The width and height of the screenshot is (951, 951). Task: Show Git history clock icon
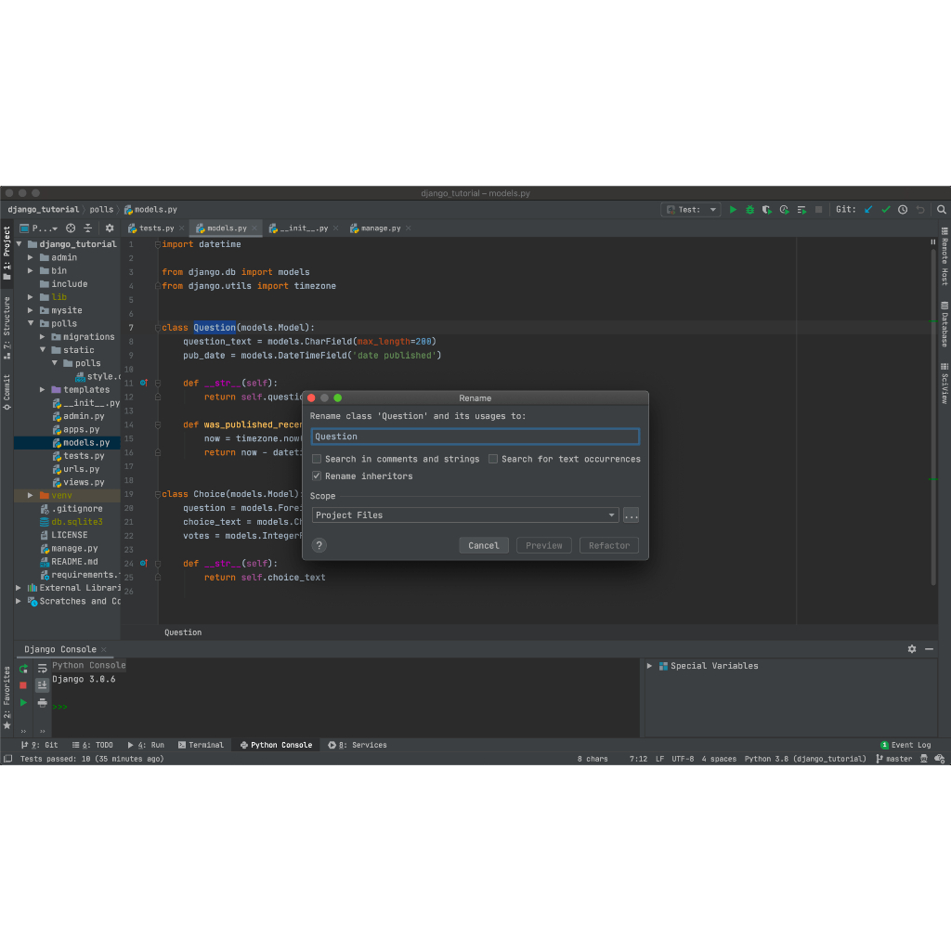(903, 210)
